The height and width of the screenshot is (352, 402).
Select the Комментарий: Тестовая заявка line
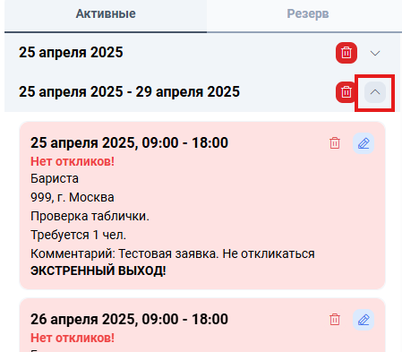pos(173,253)
